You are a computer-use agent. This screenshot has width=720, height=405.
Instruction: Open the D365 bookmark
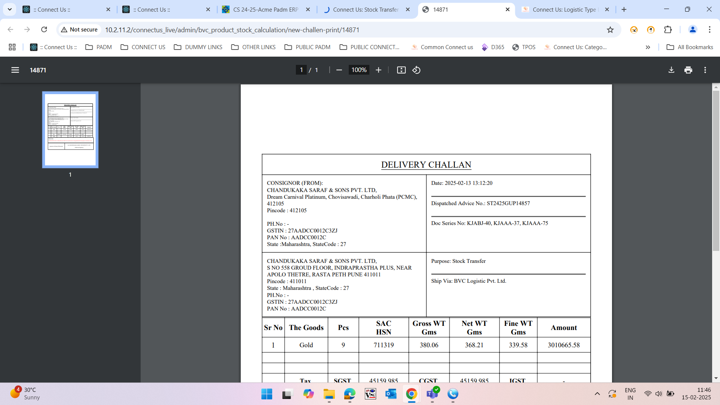[x=493, y=47]
